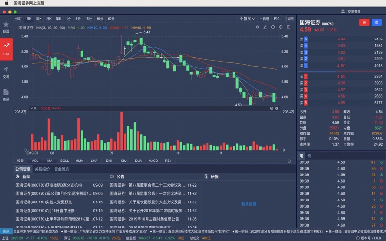
Task: Close the VOL indicator panel
Action: click(x=276, y=108)
